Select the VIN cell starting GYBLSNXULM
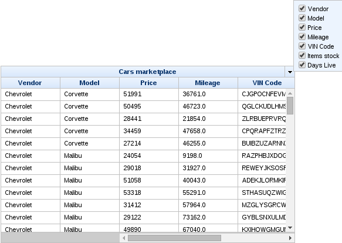This screenshot has height=243, width=342. [x=262, y=218]
